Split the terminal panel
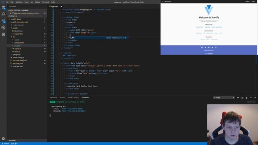The height and width of the screenshot is (145, 258). click(x=242, y=97)
